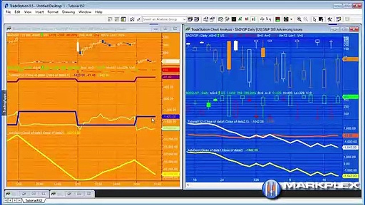The width and height of the screenshot is (365, 205).
Task: Open the File menu
Action: click(x=8, y=12)
